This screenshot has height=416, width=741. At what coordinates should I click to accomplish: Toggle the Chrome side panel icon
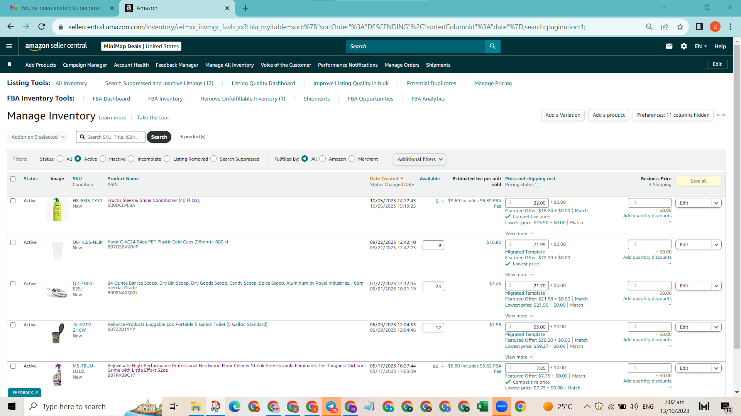699,27
